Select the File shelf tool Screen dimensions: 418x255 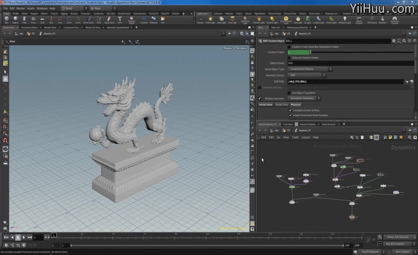pyautogui.click(x=163, y=20)
